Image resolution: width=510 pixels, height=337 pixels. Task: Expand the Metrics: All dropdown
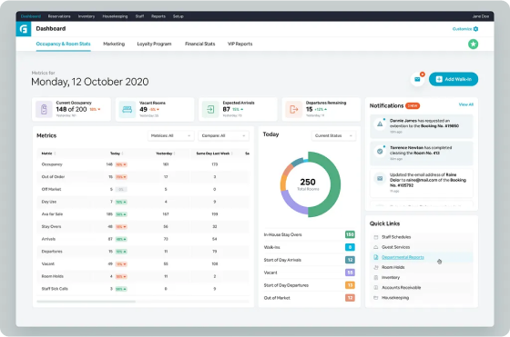(x=171, y=135)
